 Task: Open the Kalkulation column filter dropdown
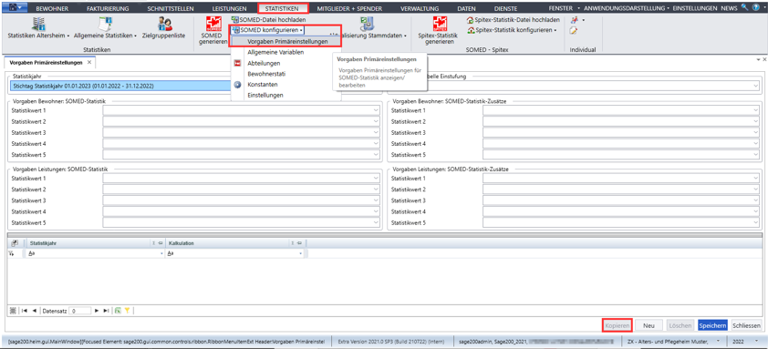[x=300, y=254]
